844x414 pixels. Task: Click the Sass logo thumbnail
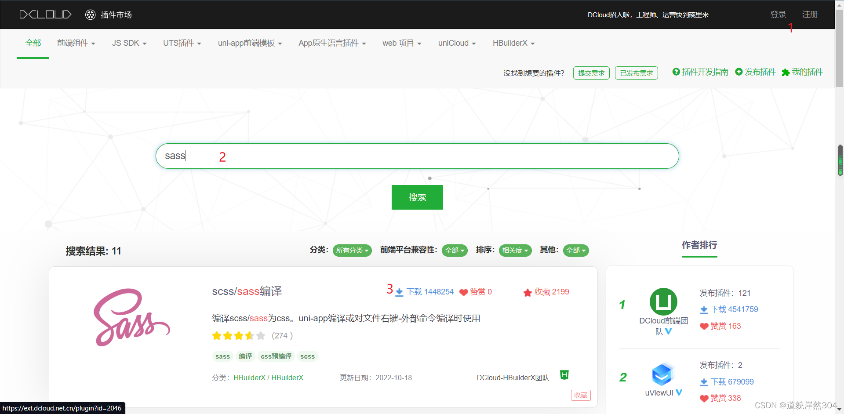pyautogui.click(x=131, y=317)
